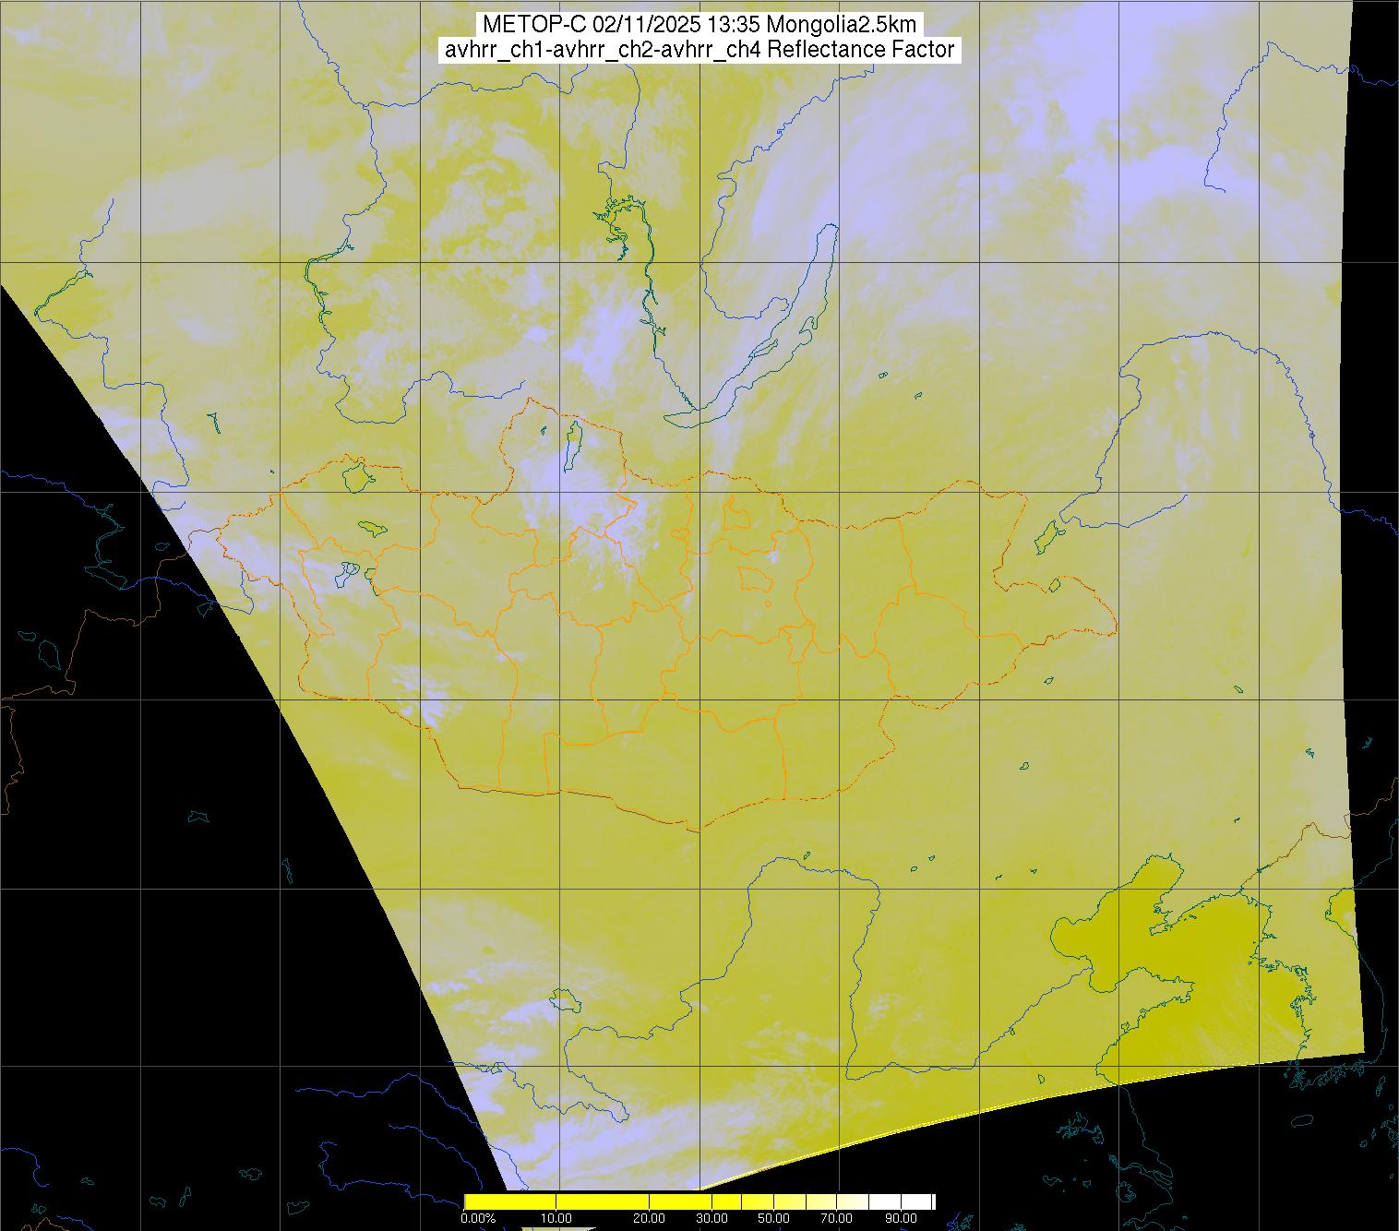1399x1231 pixels.
Task: Click Hulun Lake east of Mongolia
Action: coord(1046,534)
